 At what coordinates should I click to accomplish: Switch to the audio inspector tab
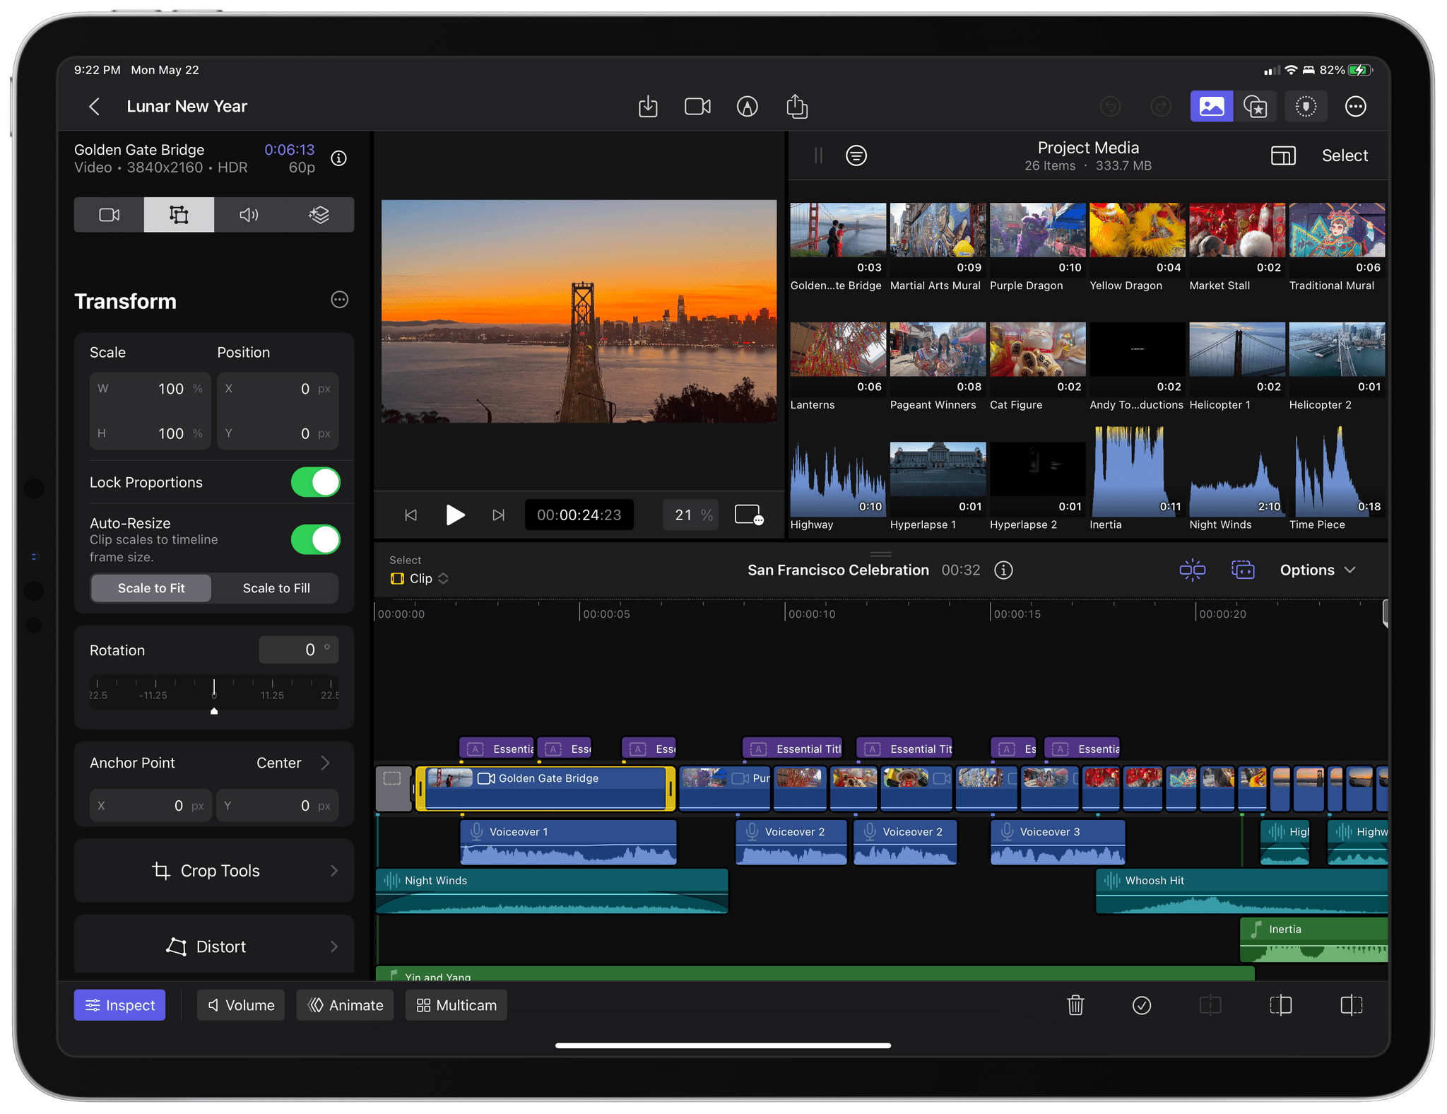(x=249, y=215)
